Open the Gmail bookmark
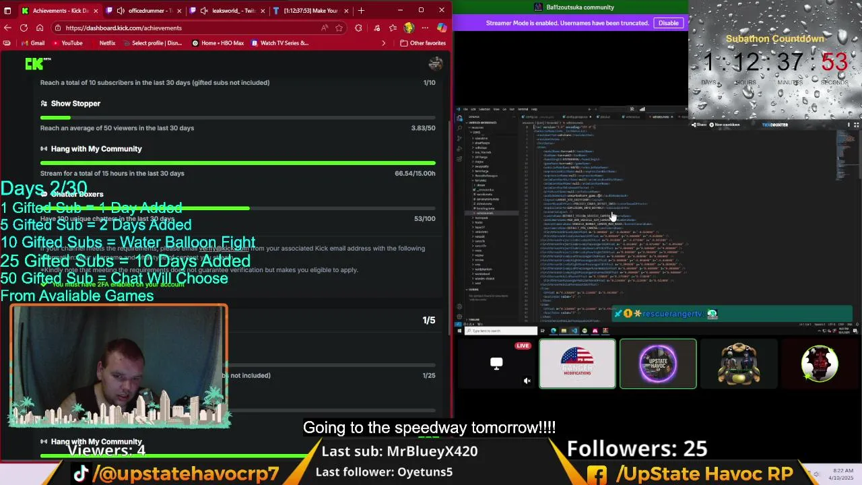The height and width of the screenshot is (485, 862). [x=32, y=43]
